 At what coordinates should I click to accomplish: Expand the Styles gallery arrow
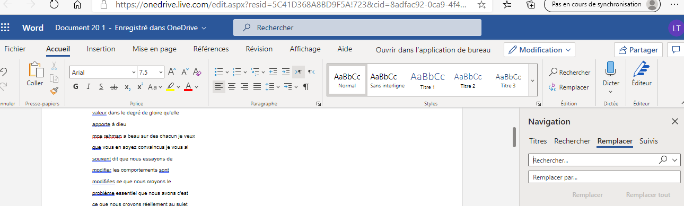[x=532, y=80]
